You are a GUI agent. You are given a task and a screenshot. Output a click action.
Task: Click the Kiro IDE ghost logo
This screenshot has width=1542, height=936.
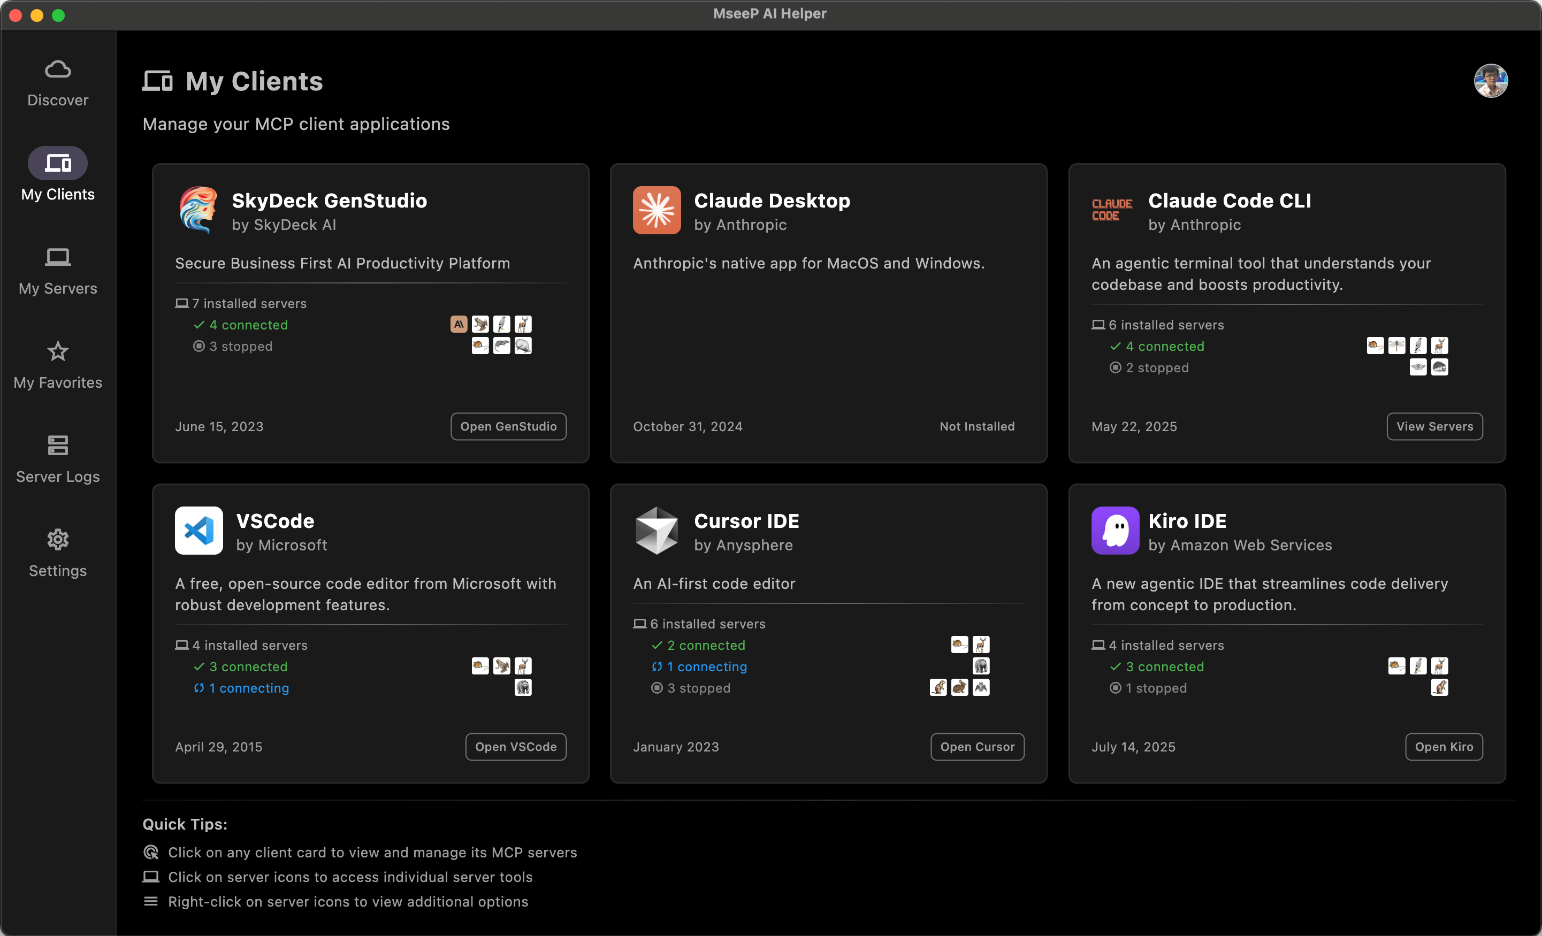pos(1115,531)
